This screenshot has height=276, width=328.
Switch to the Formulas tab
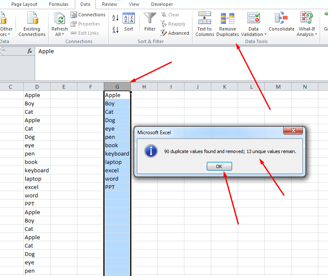coord(59,4)
